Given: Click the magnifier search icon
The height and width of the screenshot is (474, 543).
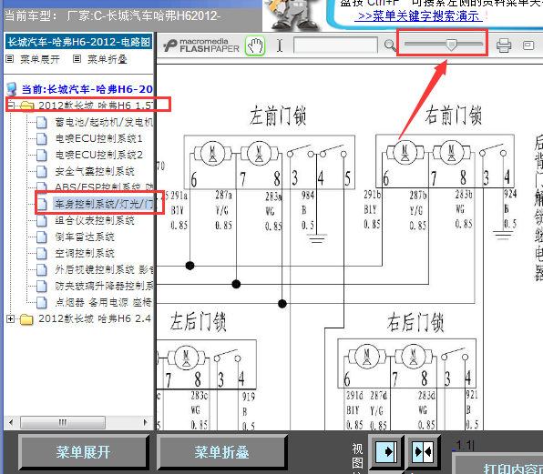Looking at the screenshot, I should (x=390, y=45).
